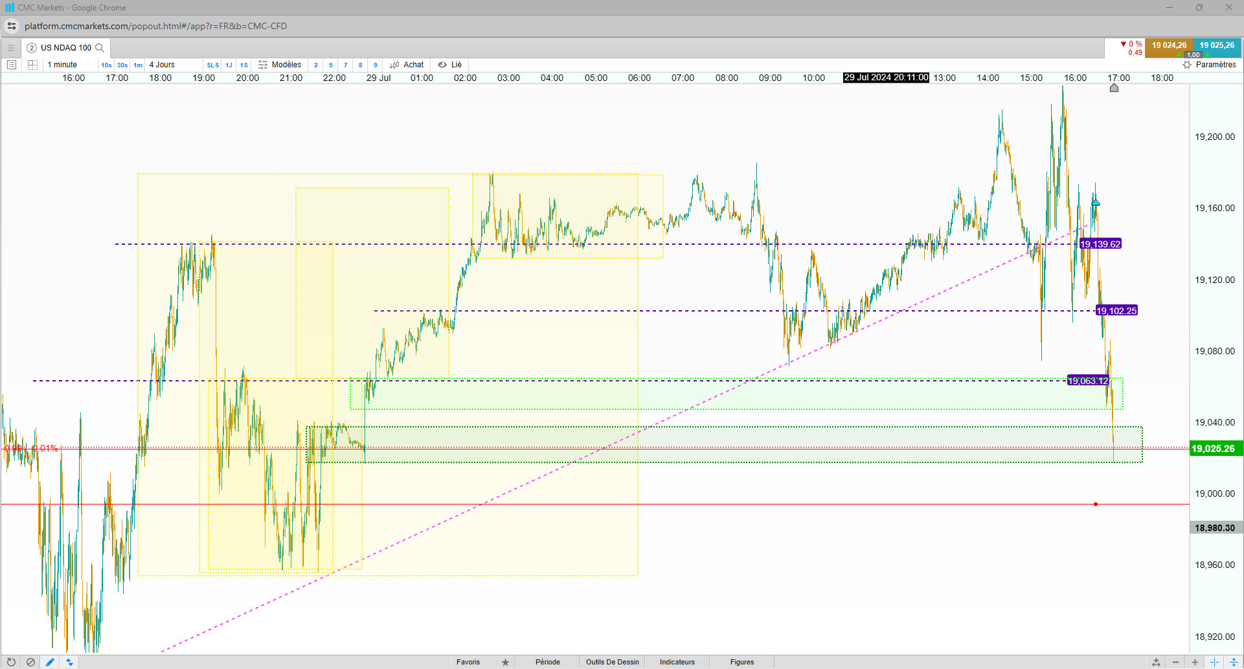Click the refresh icon in the bottom left
Image resolution: width=1244 pixels, height=669 pixels.
pyautogui.click(x=11, y=662)
